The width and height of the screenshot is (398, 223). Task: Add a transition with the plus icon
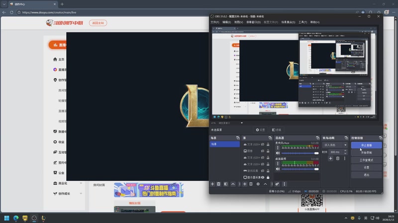coord(330,159)
